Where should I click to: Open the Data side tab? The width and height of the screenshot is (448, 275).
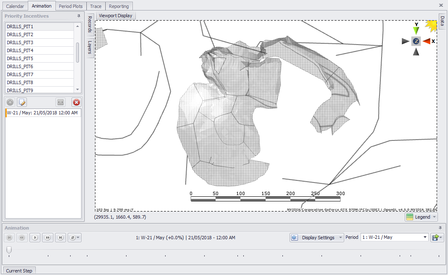click(x=442, y=21)
